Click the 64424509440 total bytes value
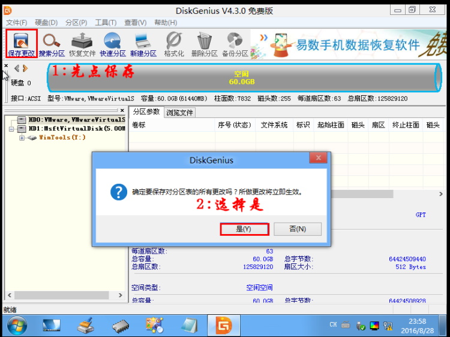Screen dimensions: 450x337 pos(407,259)
